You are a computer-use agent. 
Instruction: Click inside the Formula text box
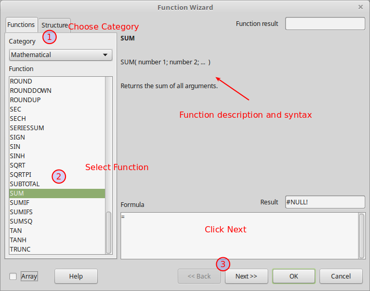click(239, 235)
